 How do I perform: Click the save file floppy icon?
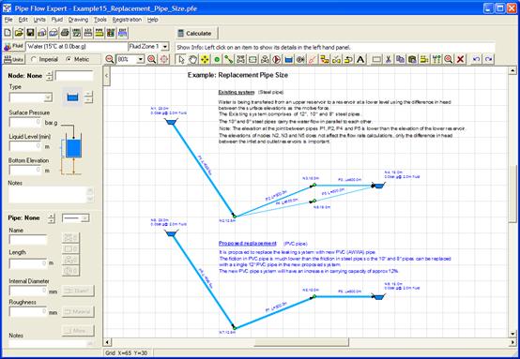30,33
